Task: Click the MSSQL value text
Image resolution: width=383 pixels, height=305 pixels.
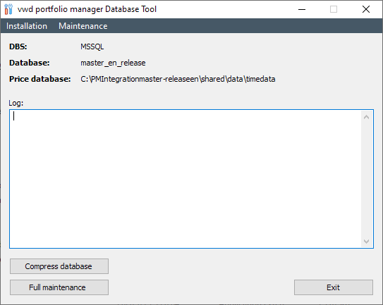Action: point(92,46)
